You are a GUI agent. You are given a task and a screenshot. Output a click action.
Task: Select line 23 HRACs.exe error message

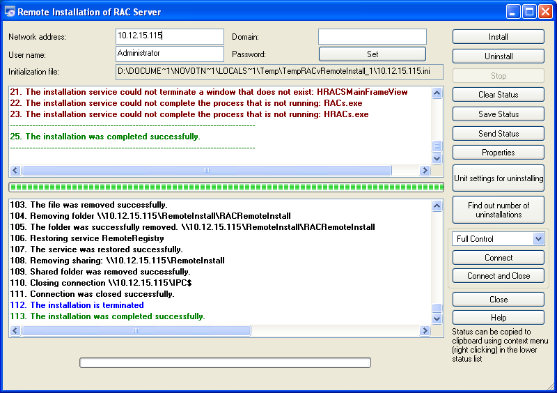pos(189,114)
